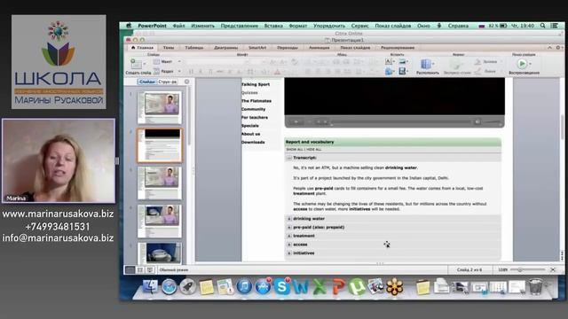The width and height of the screenshot is (568, 319).
Task: Open the Файл menu
Action: pos(178,26)
